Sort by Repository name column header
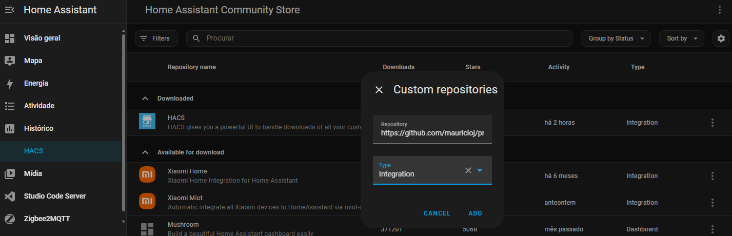Screen dimensions: 732x236 click(x=192, y=67)
